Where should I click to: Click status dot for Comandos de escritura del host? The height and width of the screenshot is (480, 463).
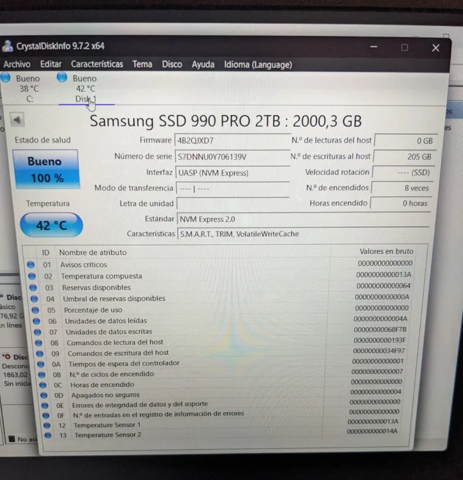40,354
